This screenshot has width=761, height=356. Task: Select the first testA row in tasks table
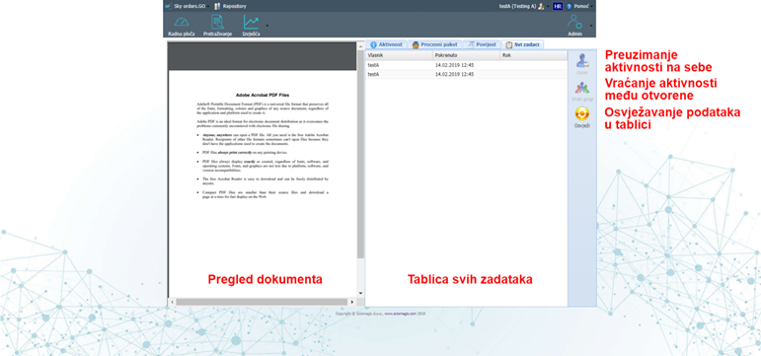[x=466, y=65]
